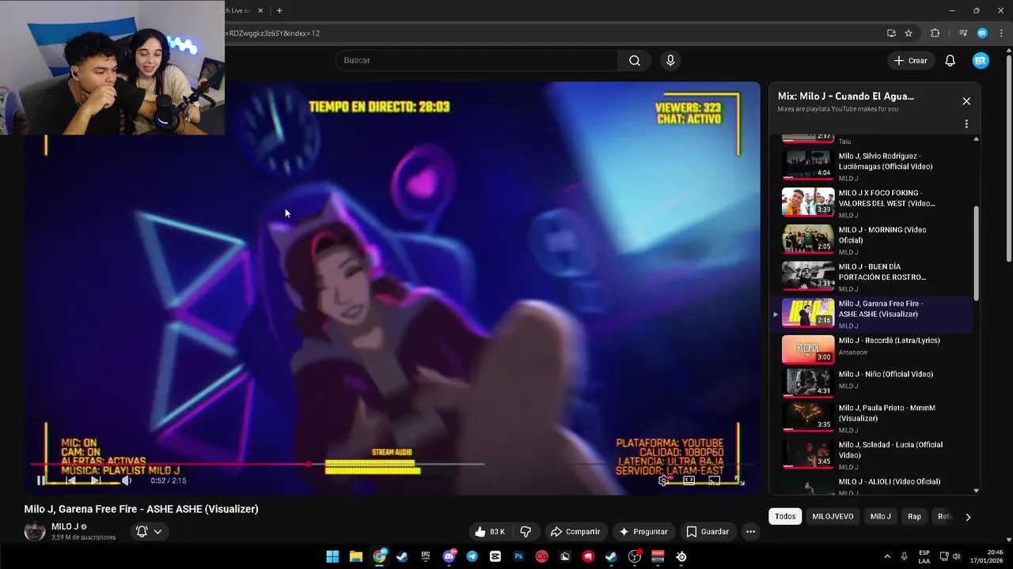
Task: Open Chrome extensions puzzle icon
Action: tap(935, 33)
